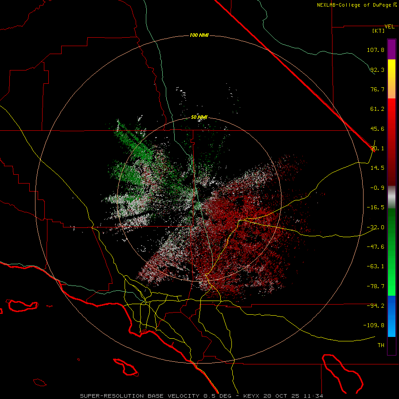Image resolution: width=399 pixels, height=399 pixels.
Task: Click the -63.1 scale value
Action: [376, 266]
